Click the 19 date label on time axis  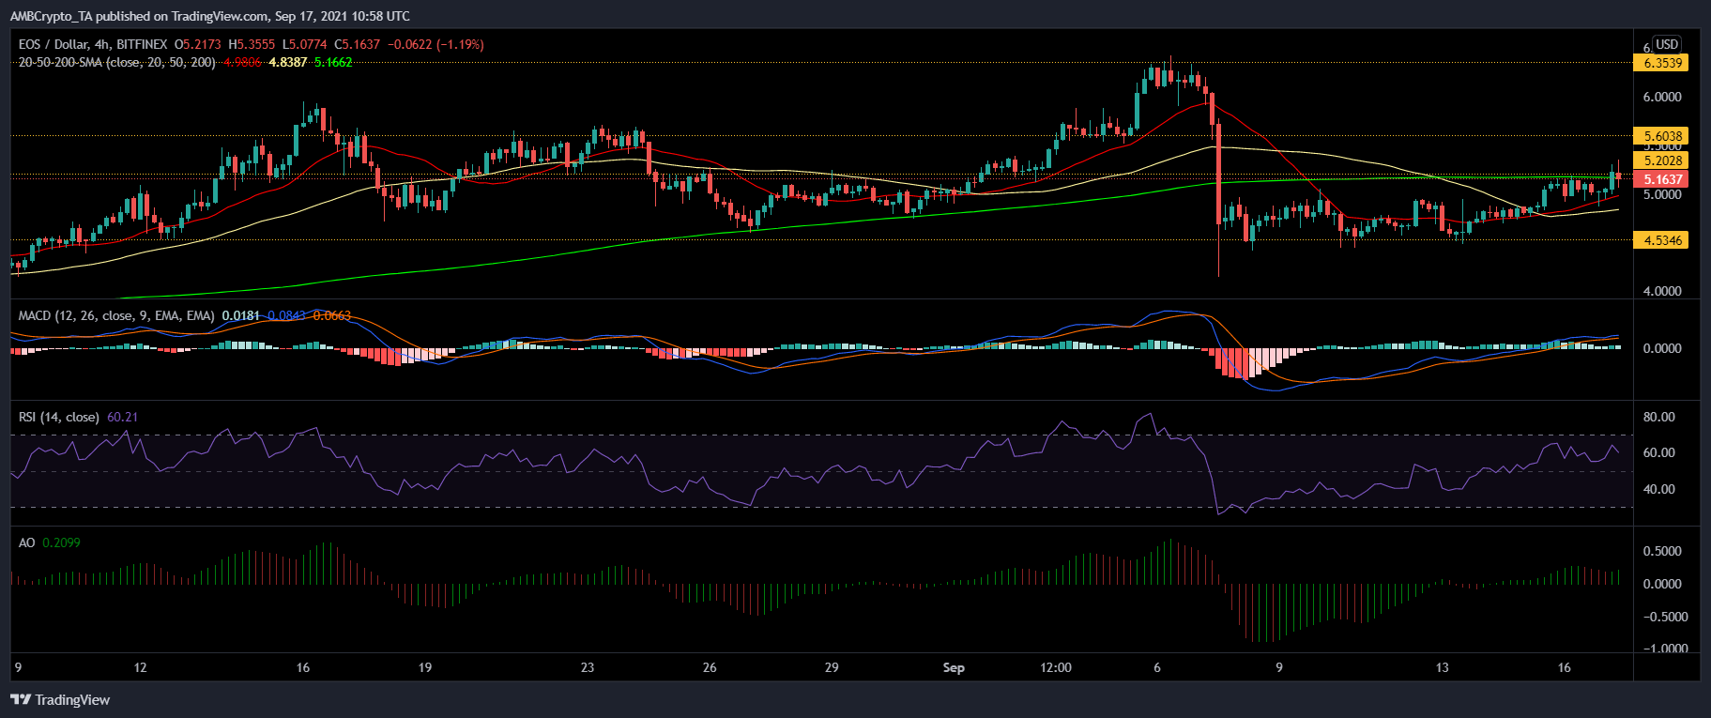coord(425,668)
